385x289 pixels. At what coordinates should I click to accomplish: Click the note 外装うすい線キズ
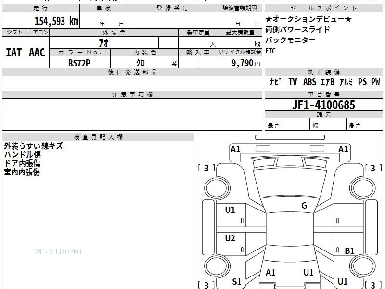(x=33, y=146)
